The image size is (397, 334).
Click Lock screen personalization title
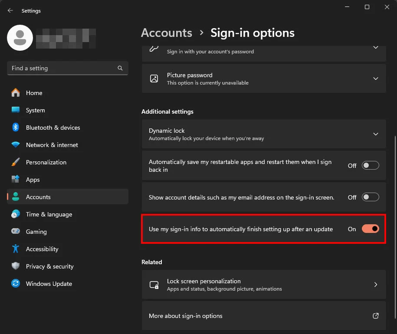point(204,281)
